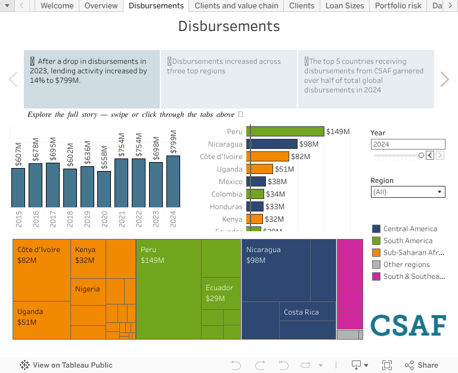Open the Download menu icon
The height and width of the screenshot is (373, 458).
coord(360,365)
